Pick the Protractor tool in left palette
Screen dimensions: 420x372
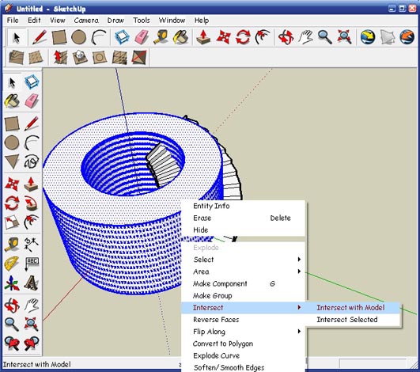pos(12,264)
